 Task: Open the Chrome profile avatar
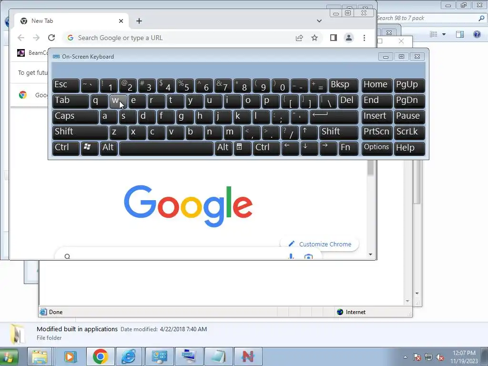point(348,38)
